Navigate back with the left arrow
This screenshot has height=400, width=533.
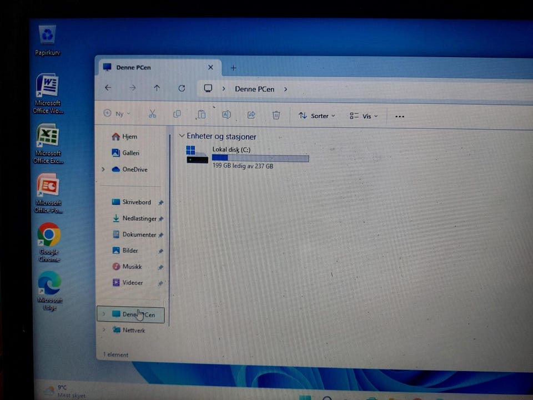108,88
